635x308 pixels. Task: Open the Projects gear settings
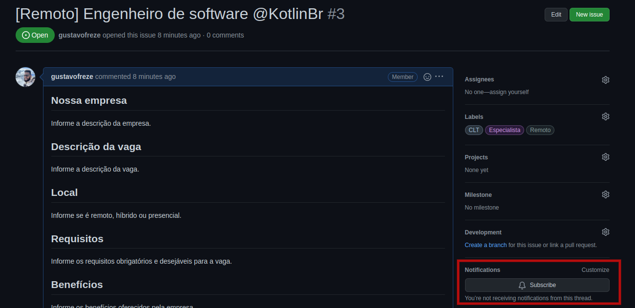pyautogui.click(x=605, y=157)
